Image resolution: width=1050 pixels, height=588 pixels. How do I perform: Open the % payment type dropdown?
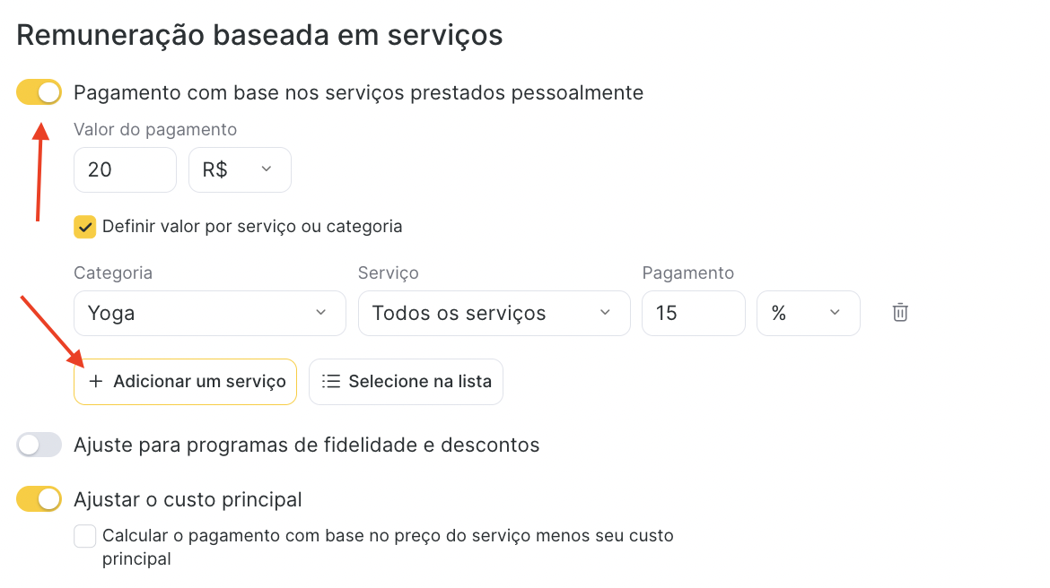click(x=809, y=313)
